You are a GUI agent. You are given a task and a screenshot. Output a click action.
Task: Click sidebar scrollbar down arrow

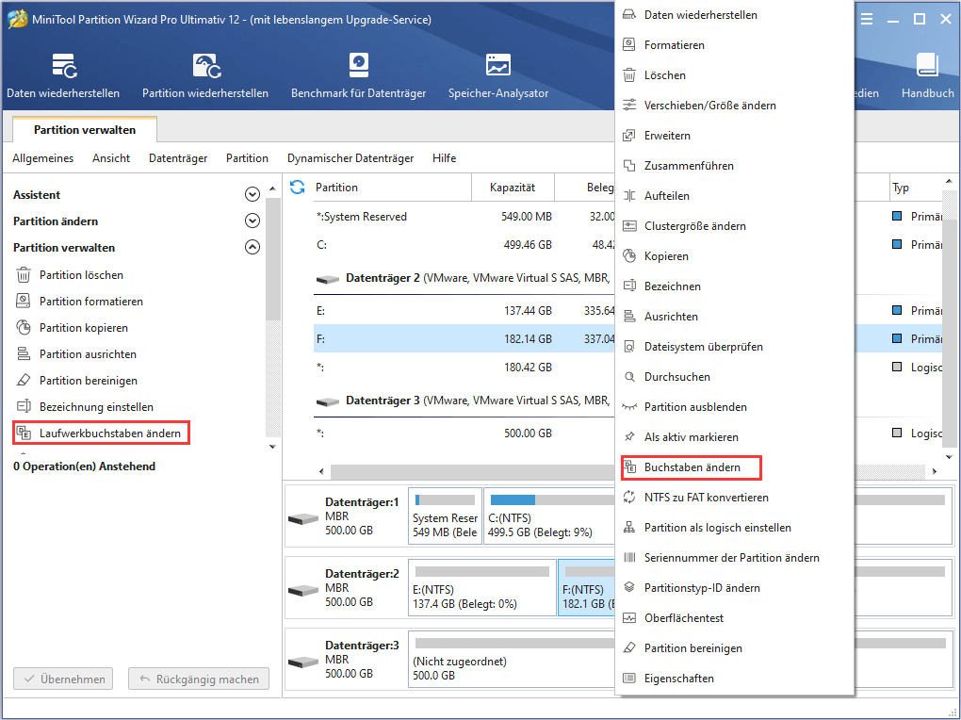coord(272,447)
